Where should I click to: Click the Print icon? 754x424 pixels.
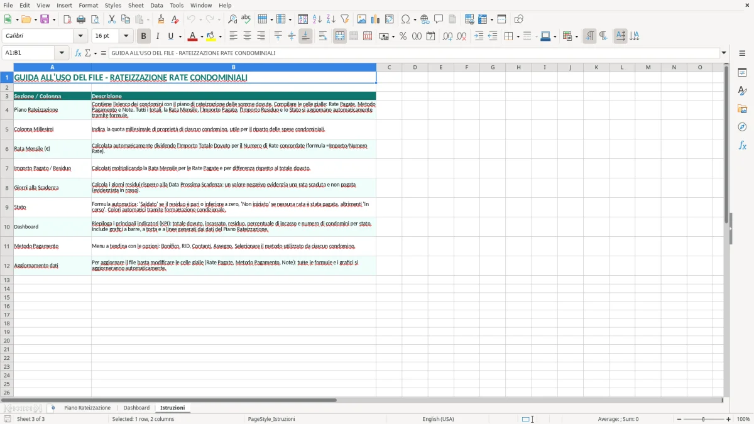click(81, 19)
